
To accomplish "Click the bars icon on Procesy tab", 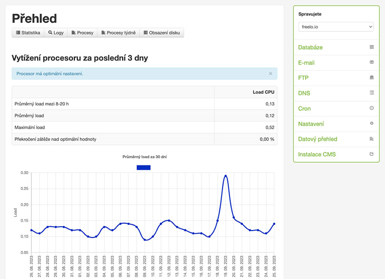I will 74,32.
